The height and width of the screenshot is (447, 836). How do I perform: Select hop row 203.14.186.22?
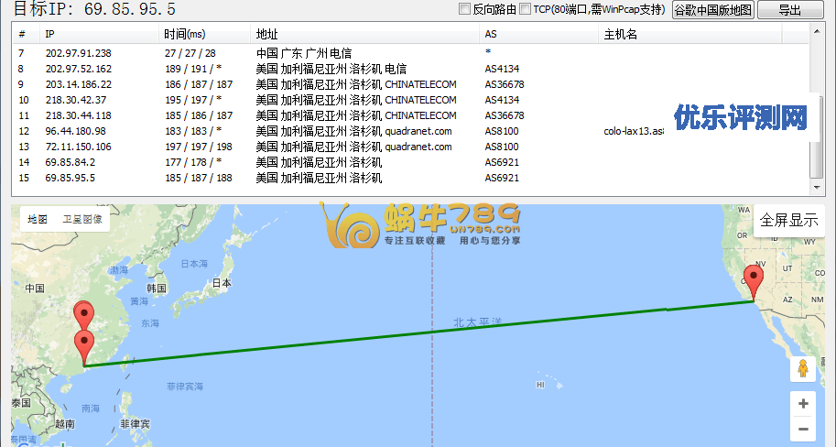pyautogui.click(x=410, y=83)
